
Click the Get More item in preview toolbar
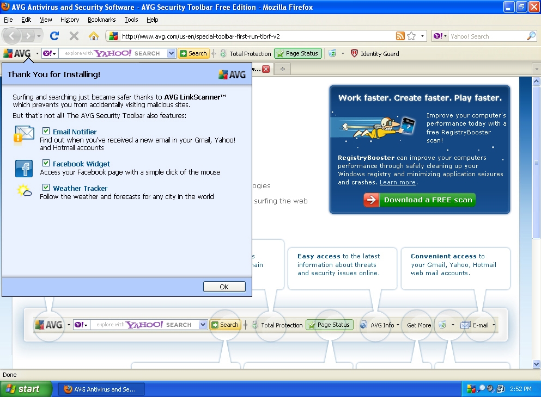click(419, 325)
